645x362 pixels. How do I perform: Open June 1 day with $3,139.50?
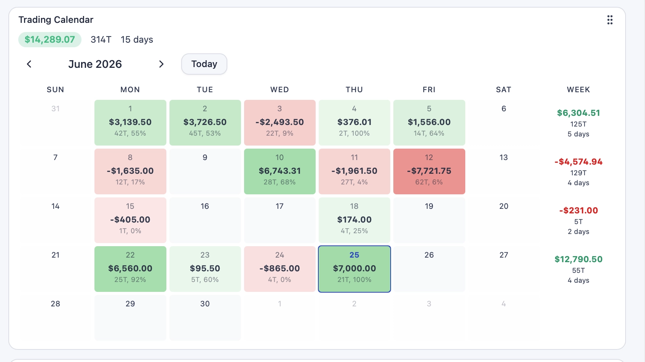click(130, 123)
